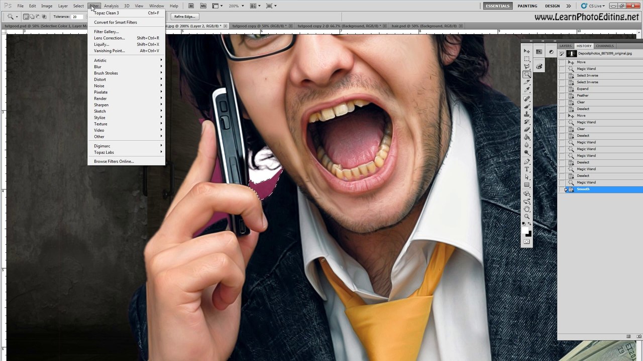Select the Spot Healing Brush tool

526,99
